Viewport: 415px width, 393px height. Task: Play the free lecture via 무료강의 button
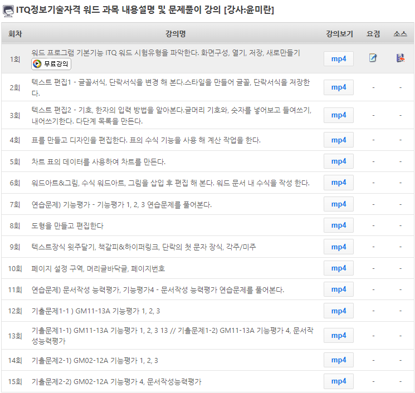click(x=51, y=64)
